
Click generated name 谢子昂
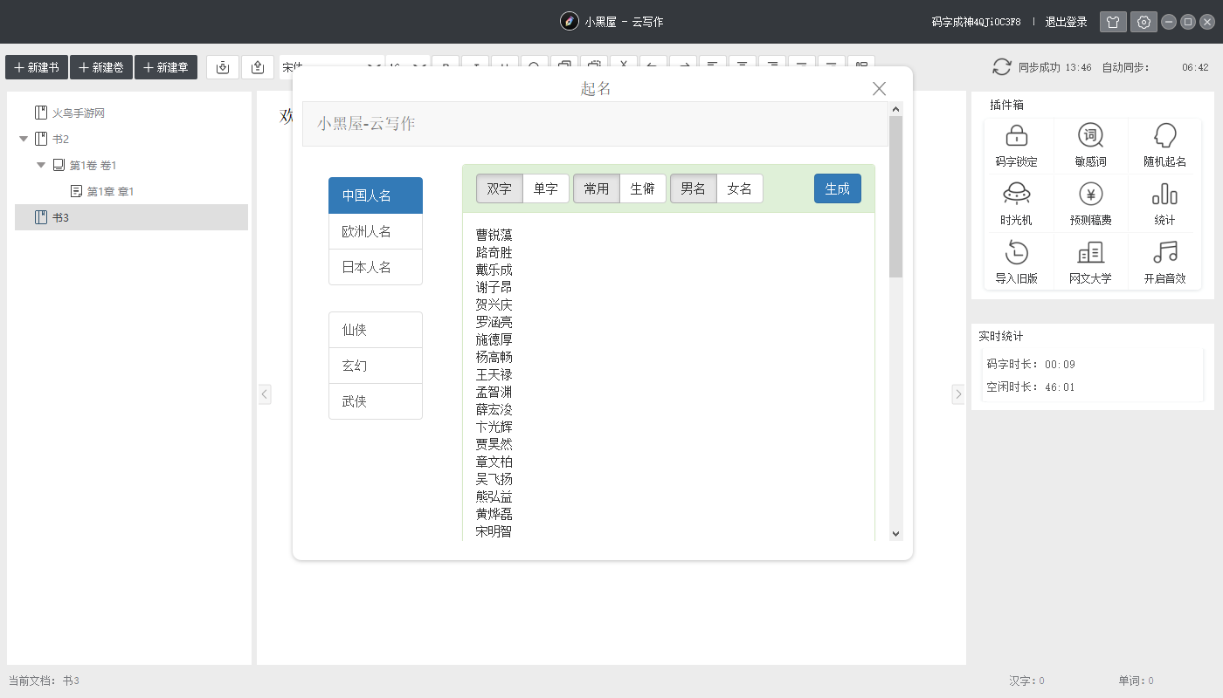(494, 287)
